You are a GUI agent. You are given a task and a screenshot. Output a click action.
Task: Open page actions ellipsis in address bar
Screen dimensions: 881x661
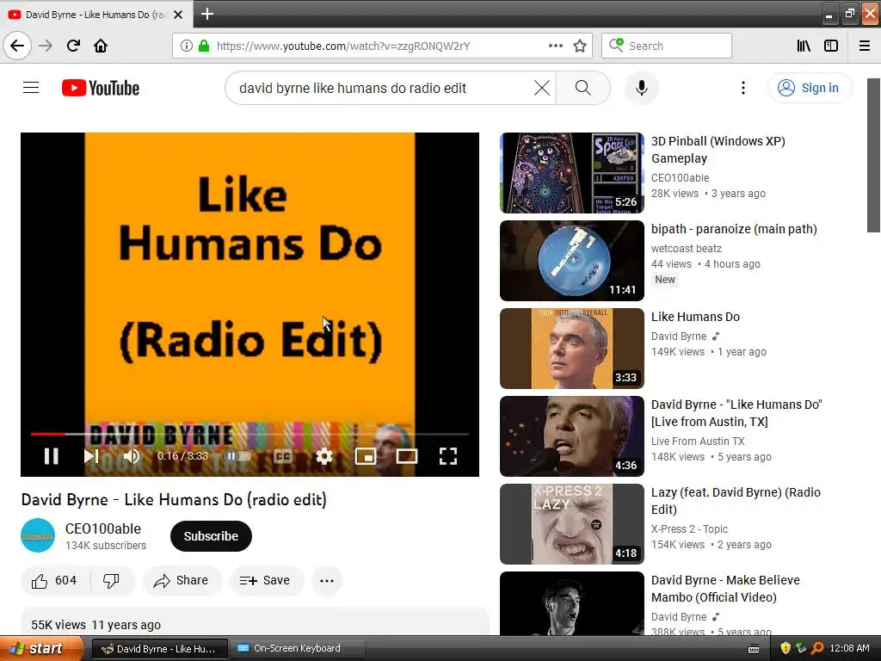coord(556,46)
